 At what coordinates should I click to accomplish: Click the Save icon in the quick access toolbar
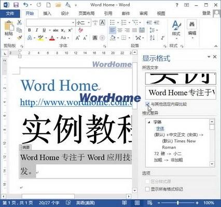16,5
